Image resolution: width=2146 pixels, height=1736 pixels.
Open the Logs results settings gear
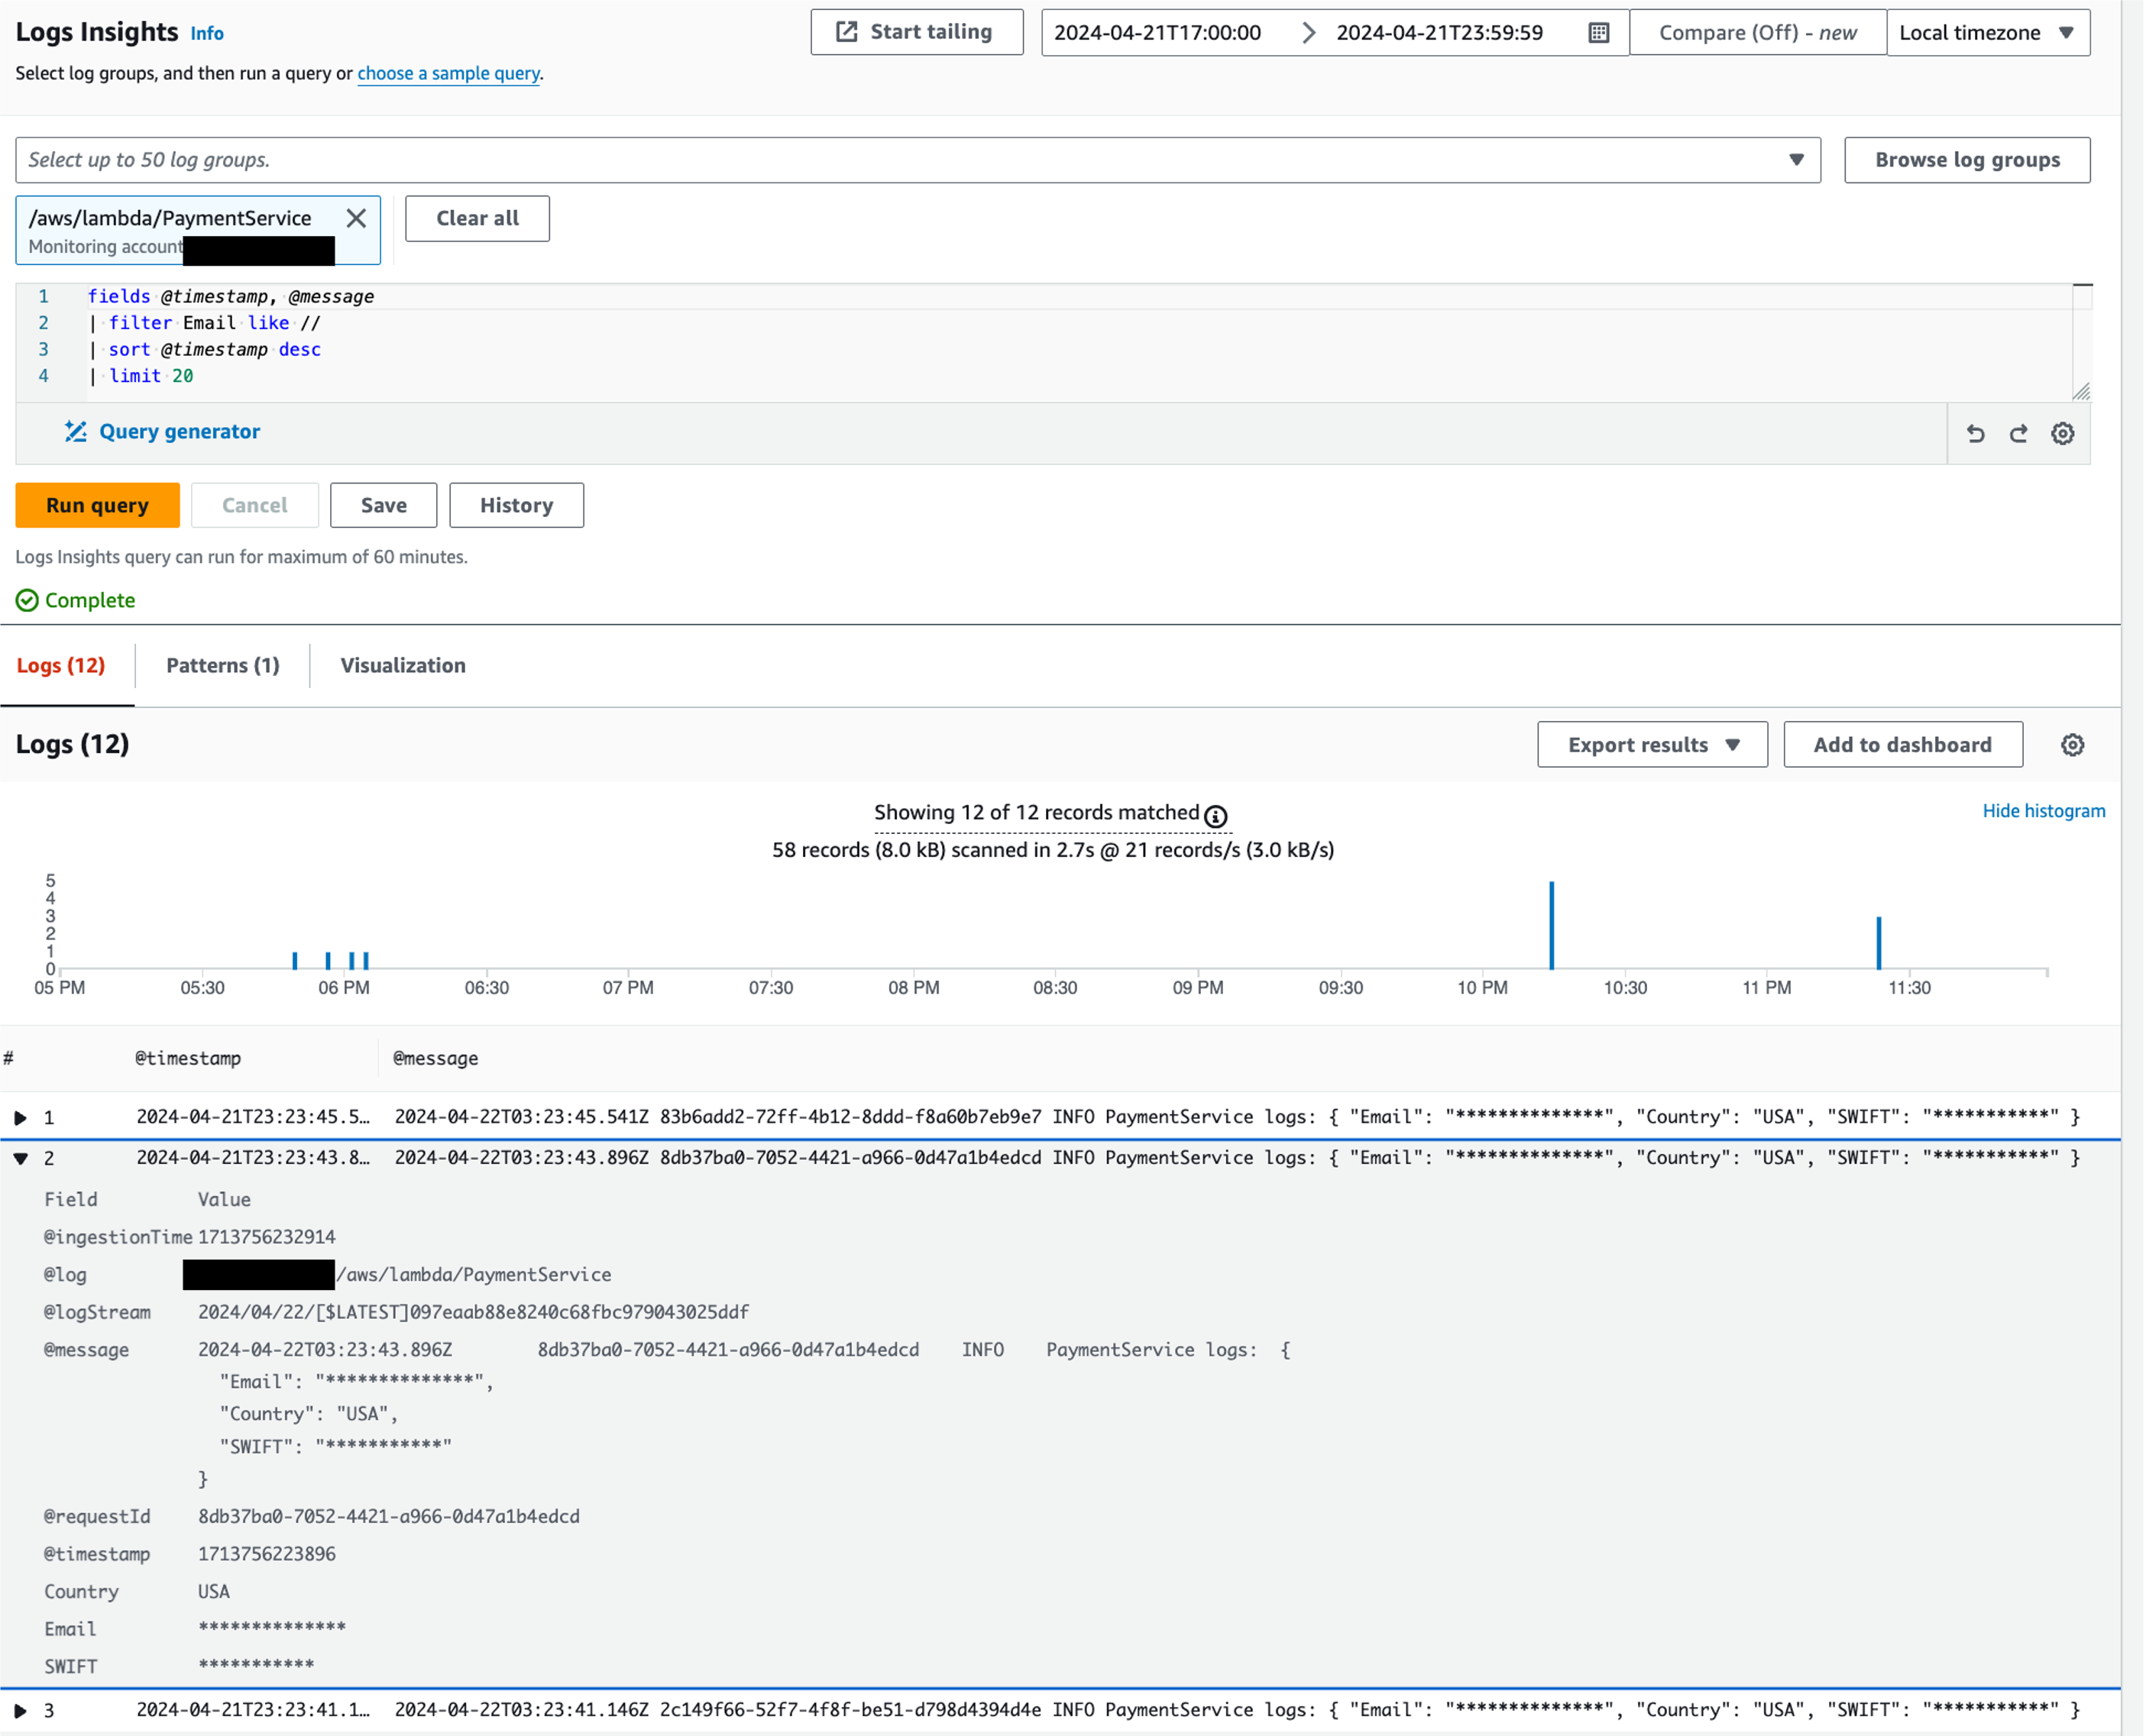(2072, 744)
